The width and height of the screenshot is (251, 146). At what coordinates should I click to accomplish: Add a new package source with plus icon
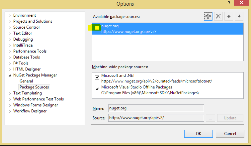tap(208, 16)
